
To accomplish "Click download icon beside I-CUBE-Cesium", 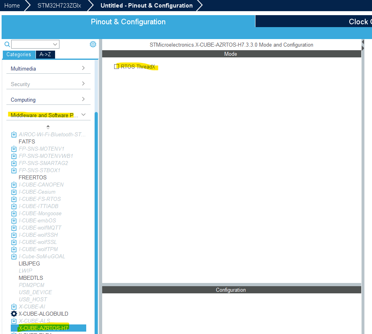I will coord(14,192).
